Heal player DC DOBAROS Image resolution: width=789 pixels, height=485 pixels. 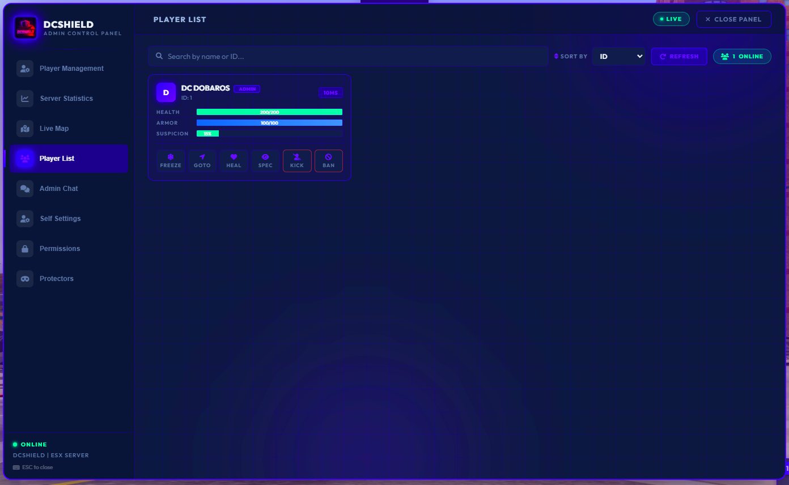click(x=234, y=161)
